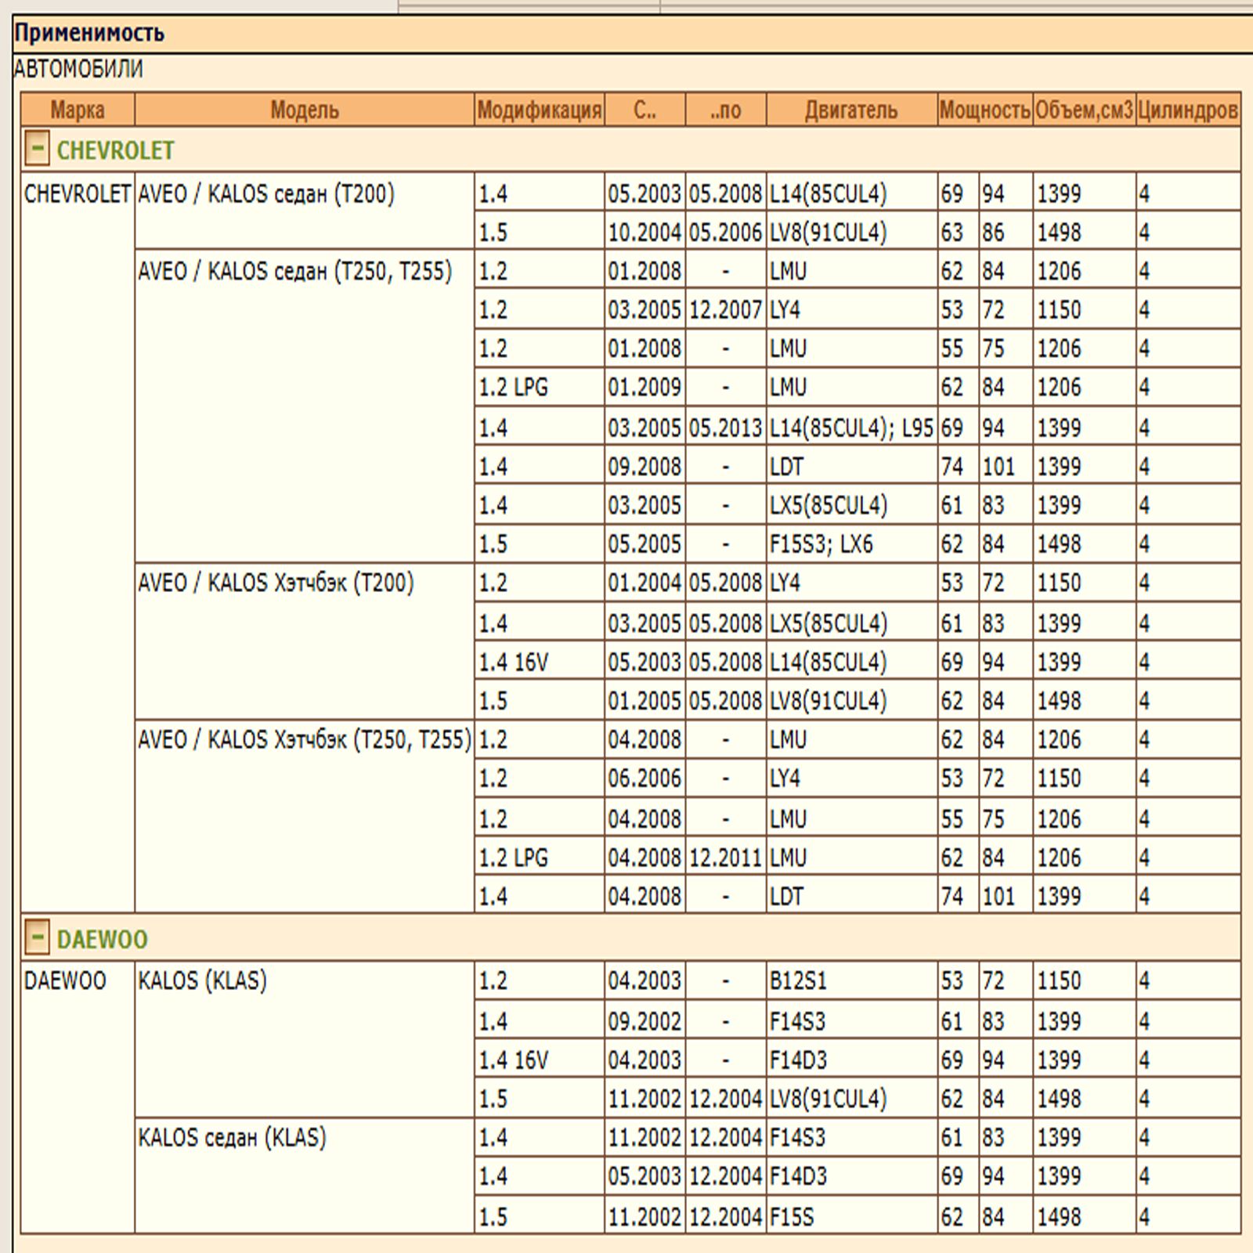The height and width of the screenshot is (1253, 1253).
Task: Click the Применимость section title bar
Action: [x=626, y=34]
